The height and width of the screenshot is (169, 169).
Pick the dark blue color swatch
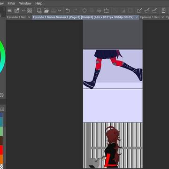[1, 115]
